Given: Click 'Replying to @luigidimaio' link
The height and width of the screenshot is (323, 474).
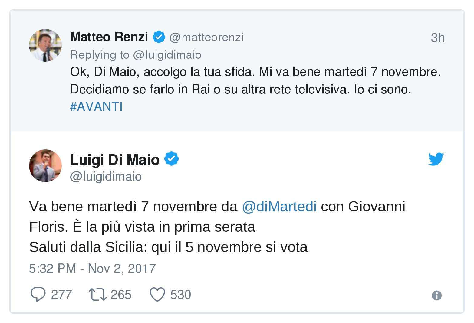Looking at the screenshot, I should click(136, 55).
